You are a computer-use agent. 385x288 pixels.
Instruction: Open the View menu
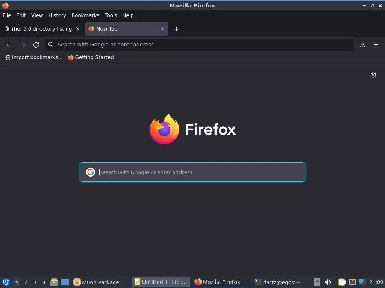click(37, 15)
